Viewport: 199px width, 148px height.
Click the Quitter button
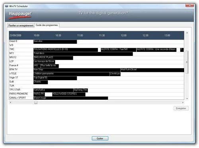click(100, 138)
